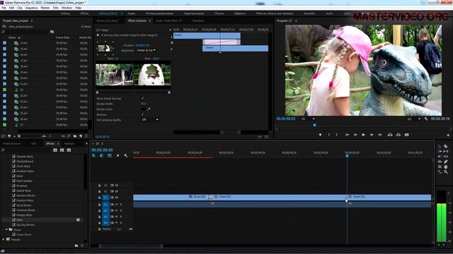
Task: Open the File menu
Action: click(x=4, y=8)
